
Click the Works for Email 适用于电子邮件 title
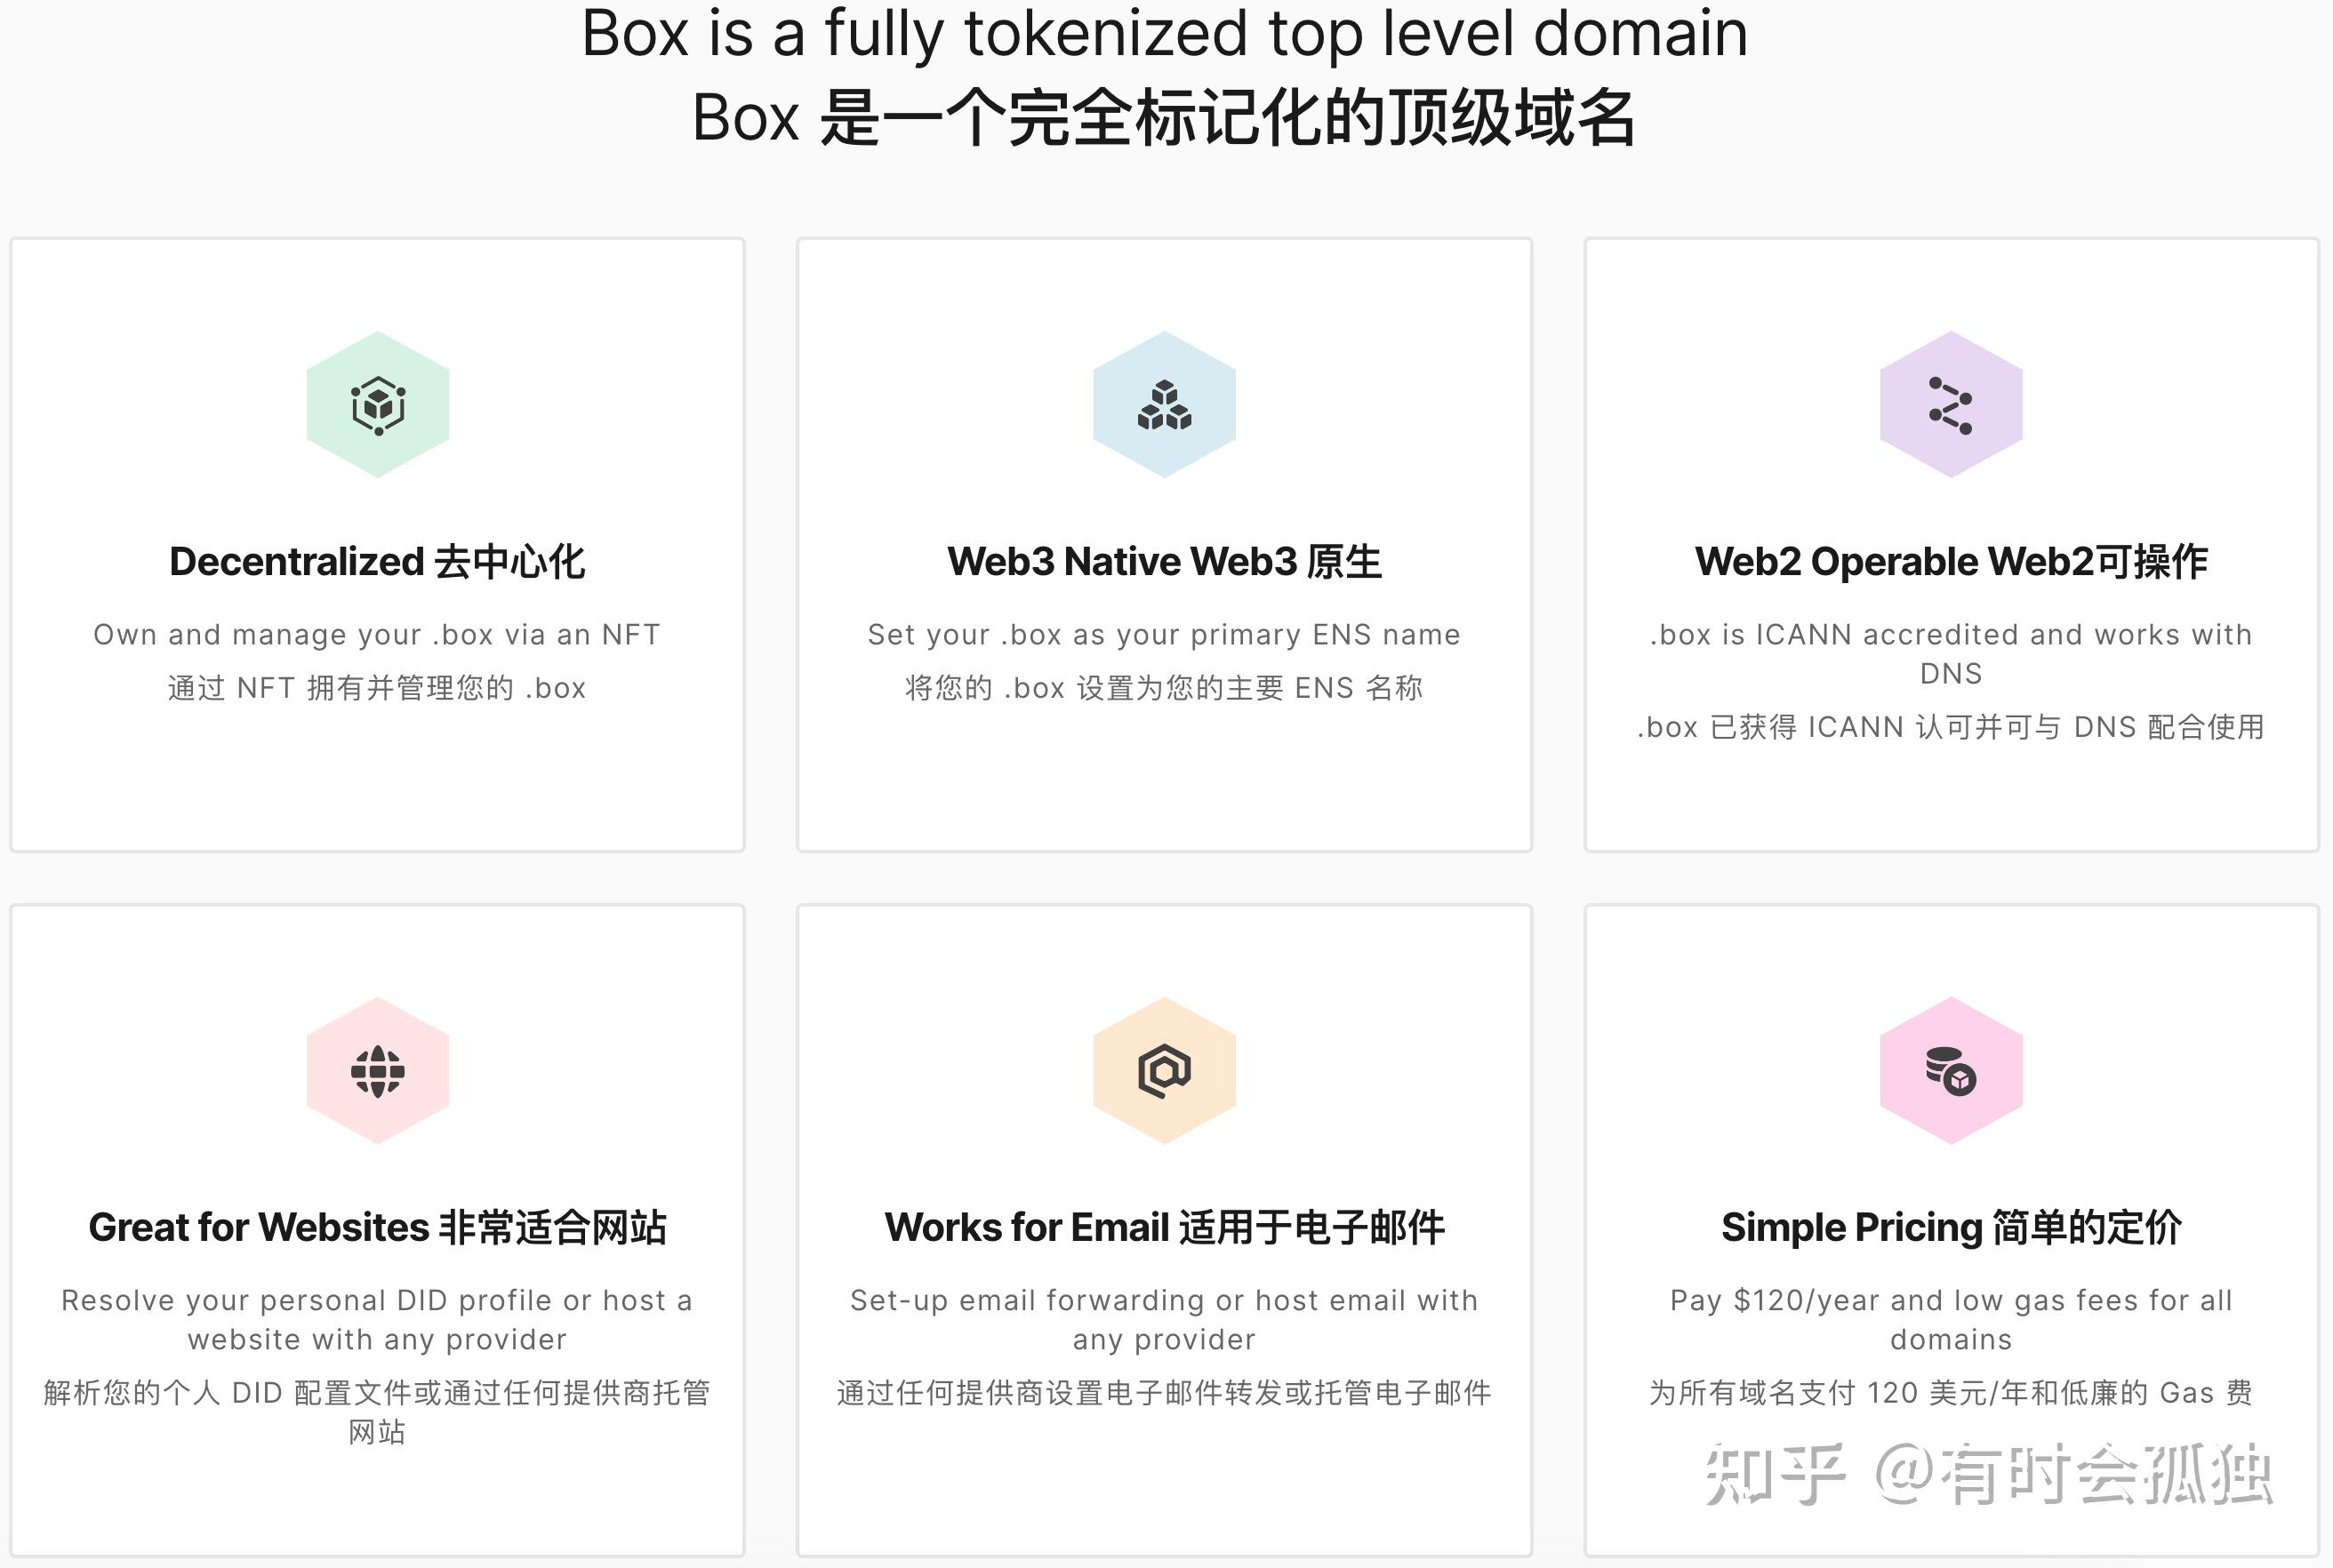pyautogui.click(x=1165, y=1227)
